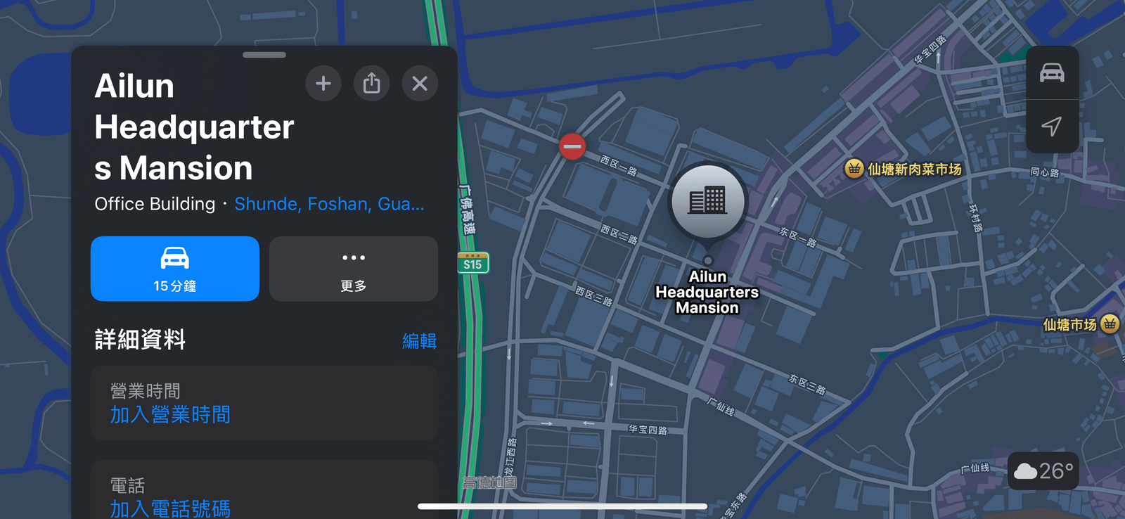
Task: Add a phone number via 加入電話號碼
Action: (x=170, y=508)
